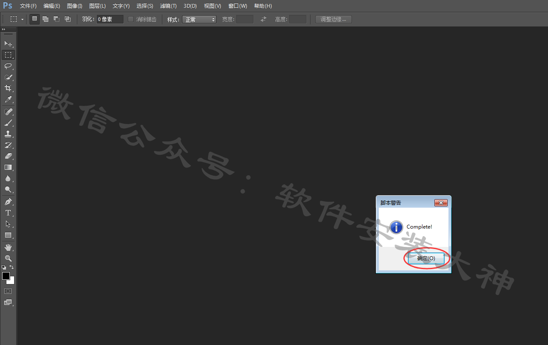Select the Lasso tool
548x345 pixels.
tap(8, 66)
